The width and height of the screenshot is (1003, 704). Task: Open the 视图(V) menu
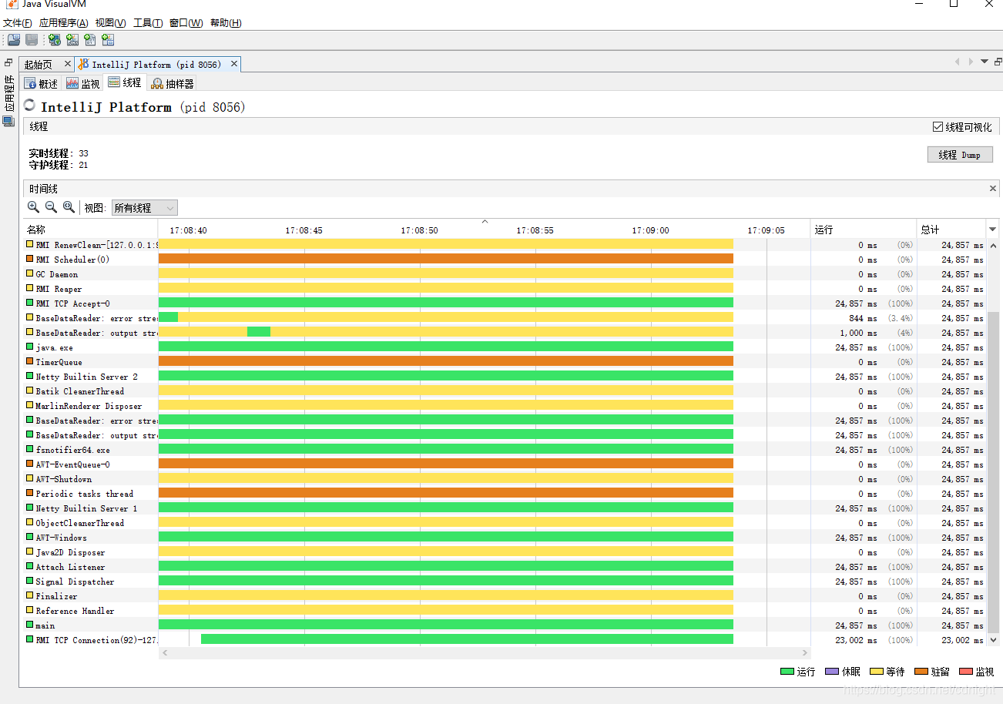click(x=111, y=23)
